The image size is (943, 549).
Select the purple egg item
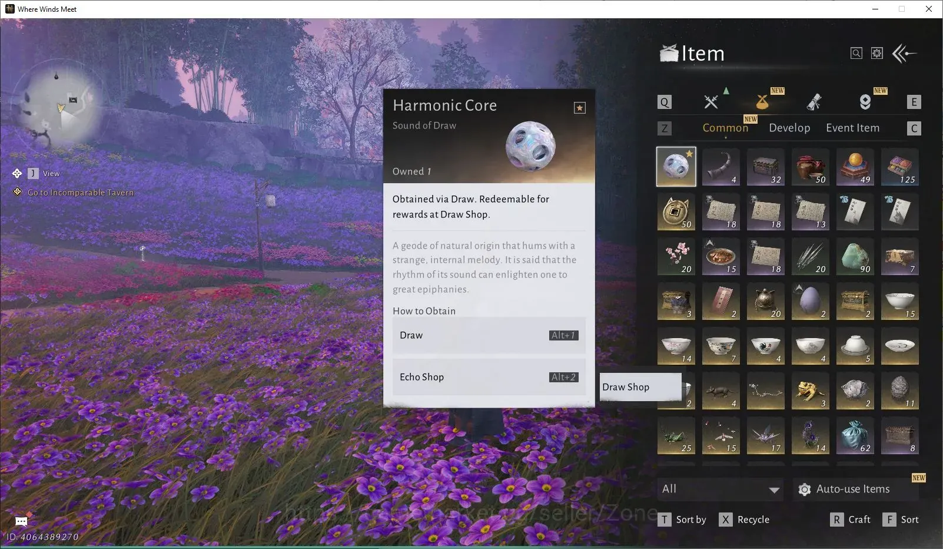click(811, 301)
